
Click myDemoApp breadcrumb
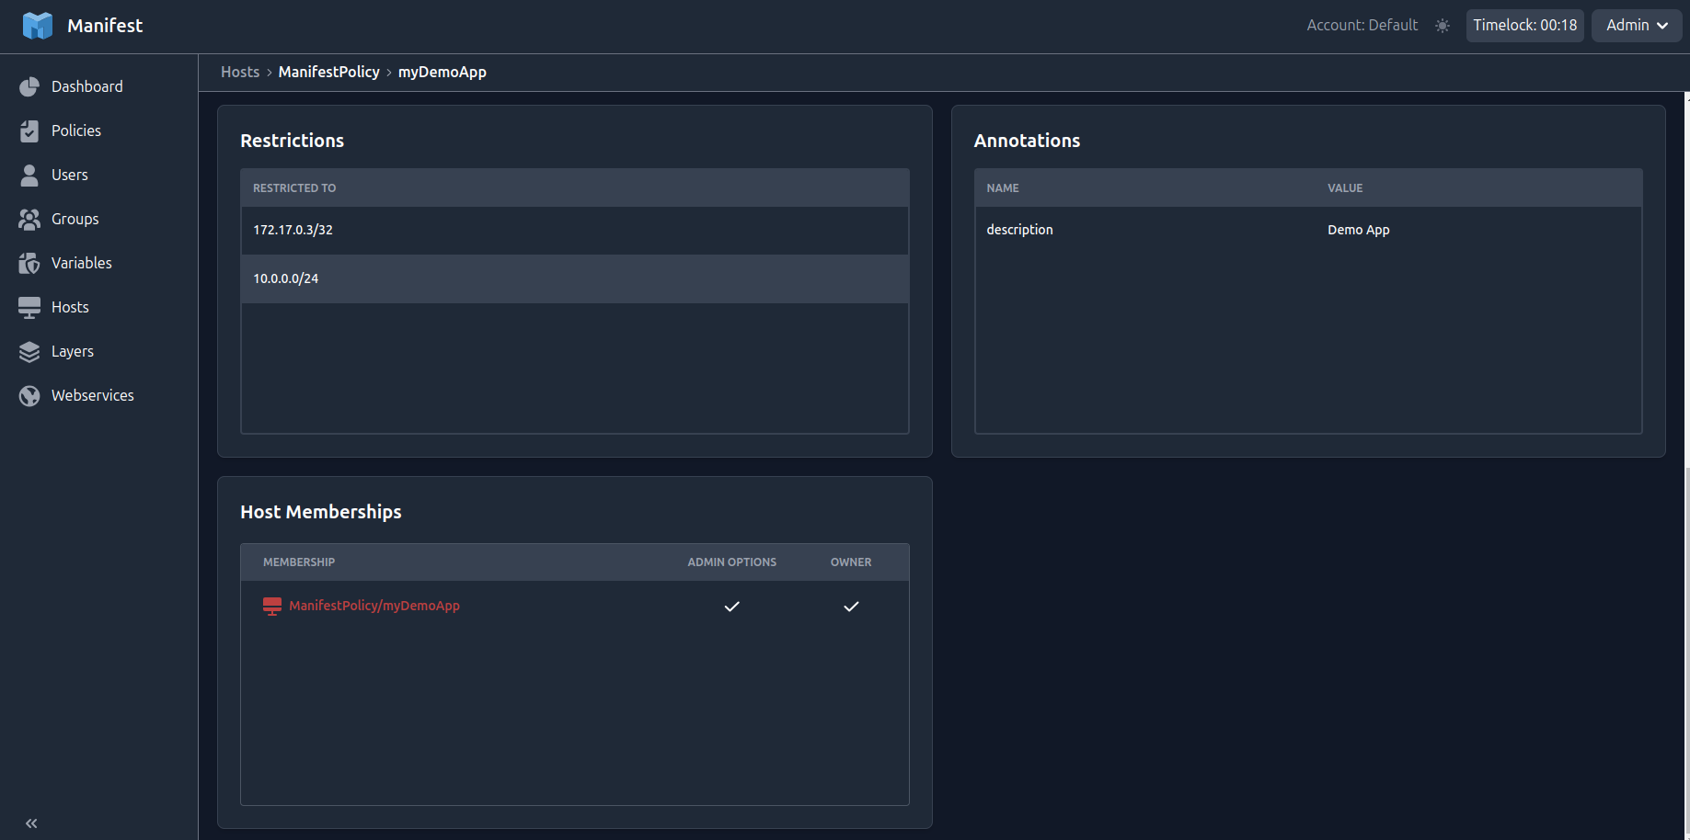(443, 72)
